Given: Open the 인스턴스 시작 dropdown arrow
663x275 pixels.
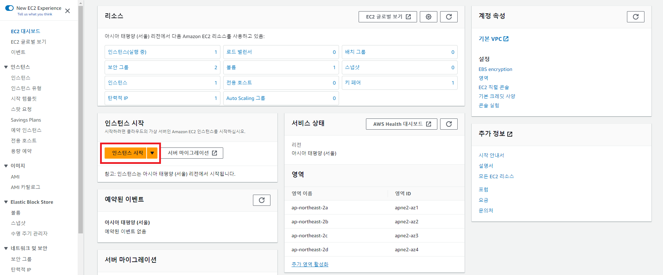Looking at the screenshot, I should (152, 153).
